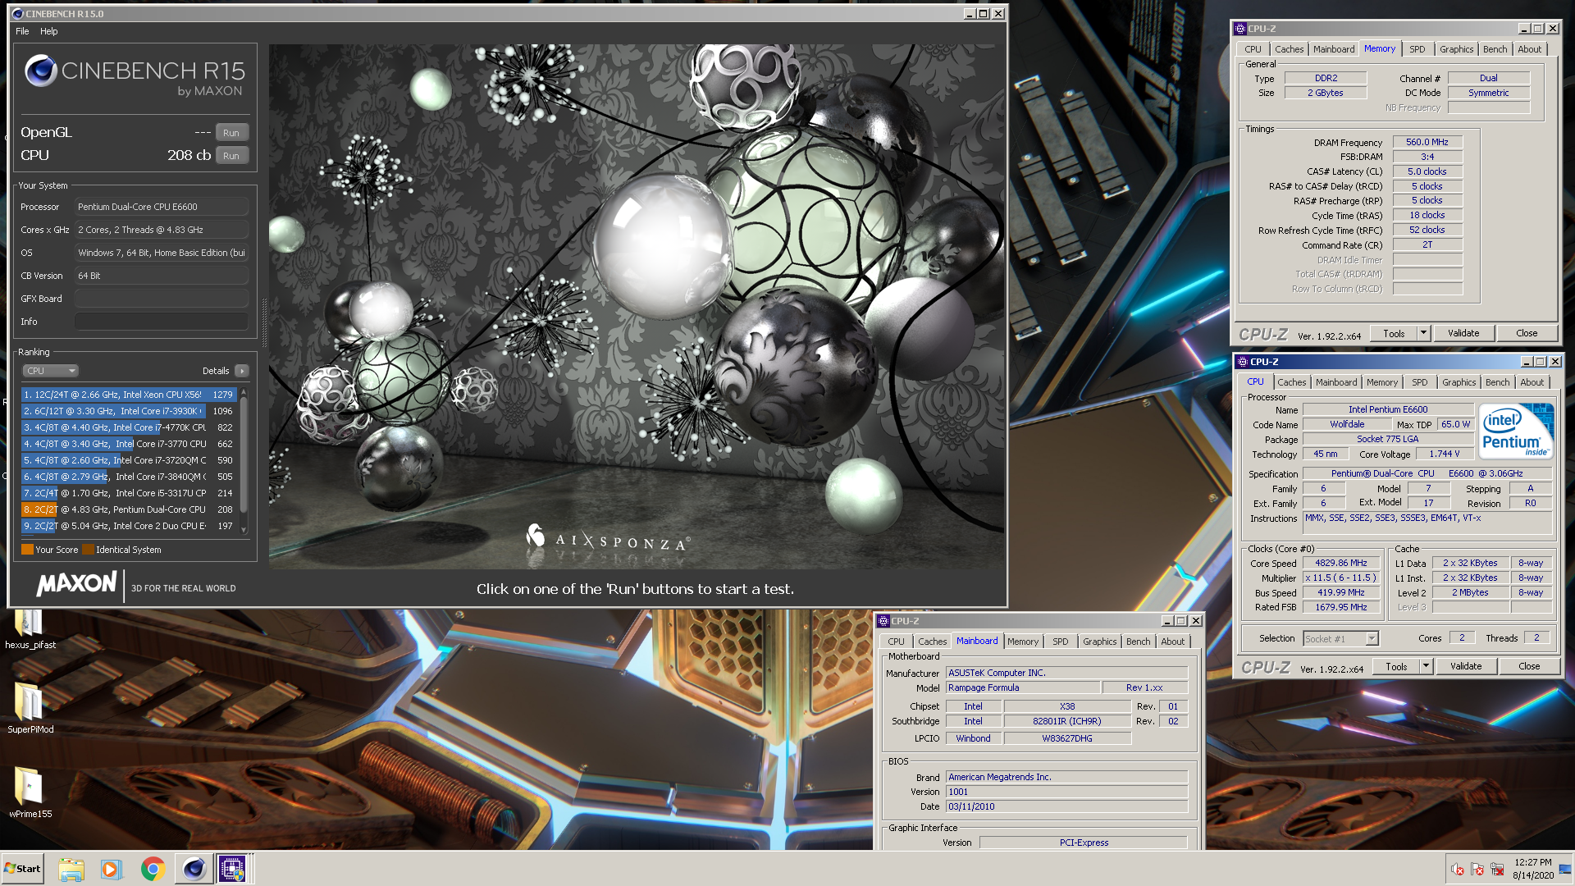Open the Details arrow in Ranking panel
Screen dimensions: 1575x886
(x=242, y=371)
